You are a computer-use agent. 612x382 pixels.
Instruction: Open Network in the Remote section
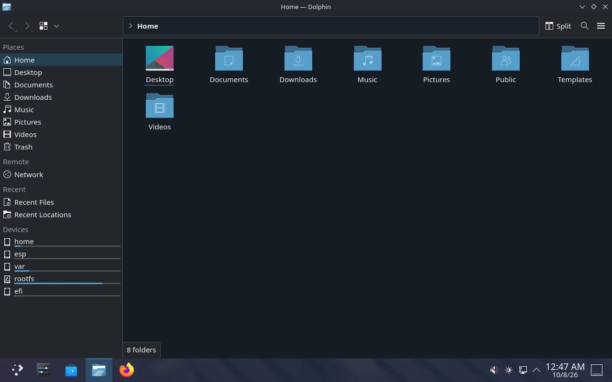pyautogui.click(x=61, y=175)
